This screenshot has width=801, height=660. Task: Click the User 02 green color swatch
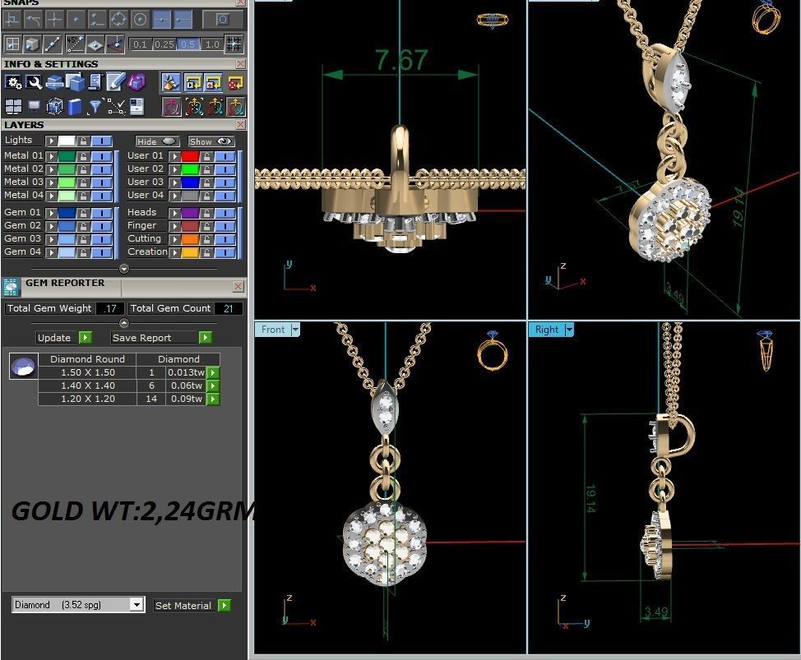190,169
